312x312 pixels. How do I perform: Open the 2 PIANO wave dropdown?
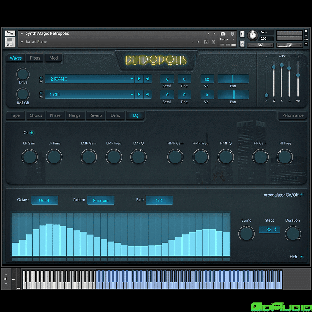point(90,79)
